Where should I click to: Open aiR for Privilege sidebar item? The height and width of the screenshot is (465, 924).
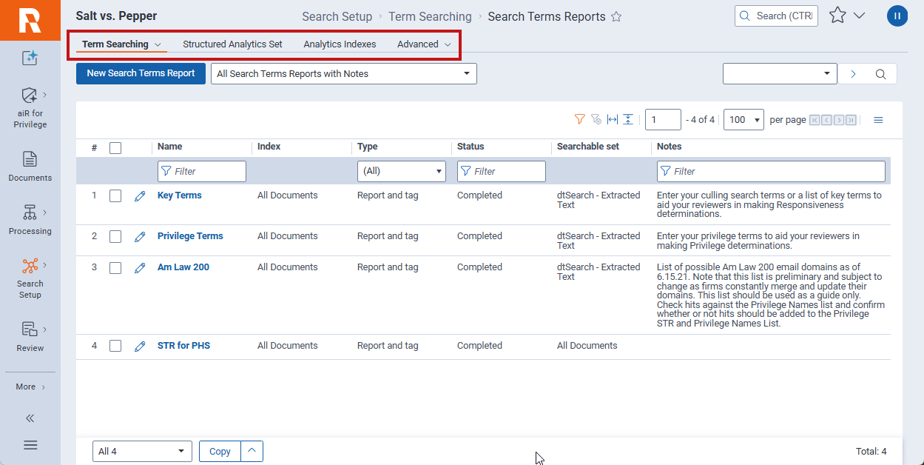[x=30, y=108]
